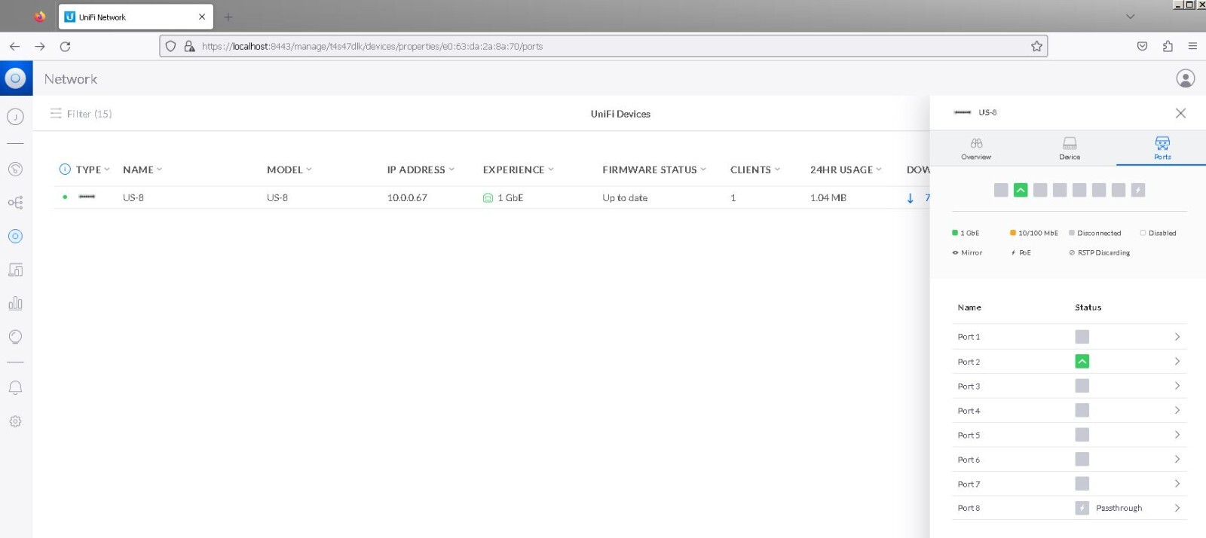
Task: Click the green experience icon beside 1 GbE
Action: pos(488,198)
